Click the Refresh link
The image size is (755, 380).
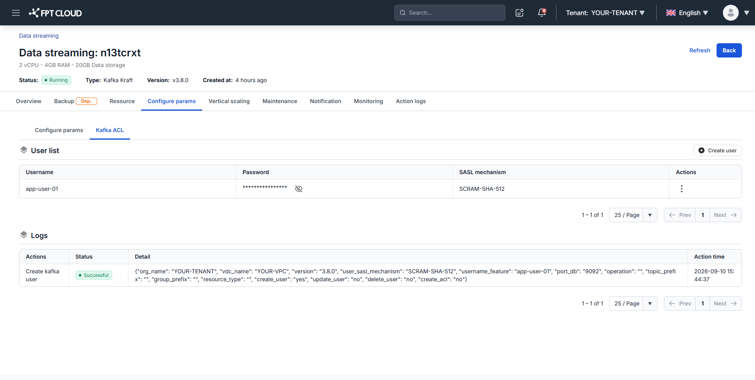click(700, 50)
